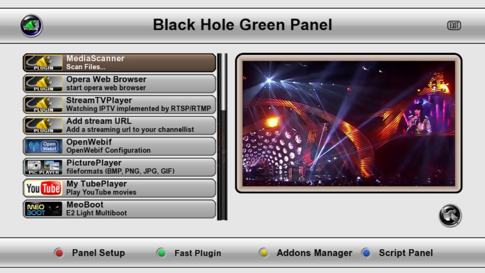Click the StreamTVPlayer plugin icon
The height and width of the screenshot is (273, 485).
click(44, 105)
